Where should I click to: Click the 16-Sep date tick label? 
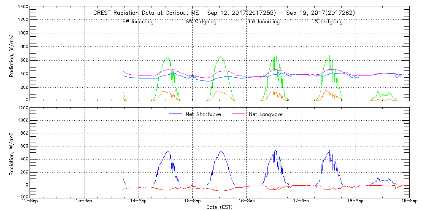click(246, 201)
